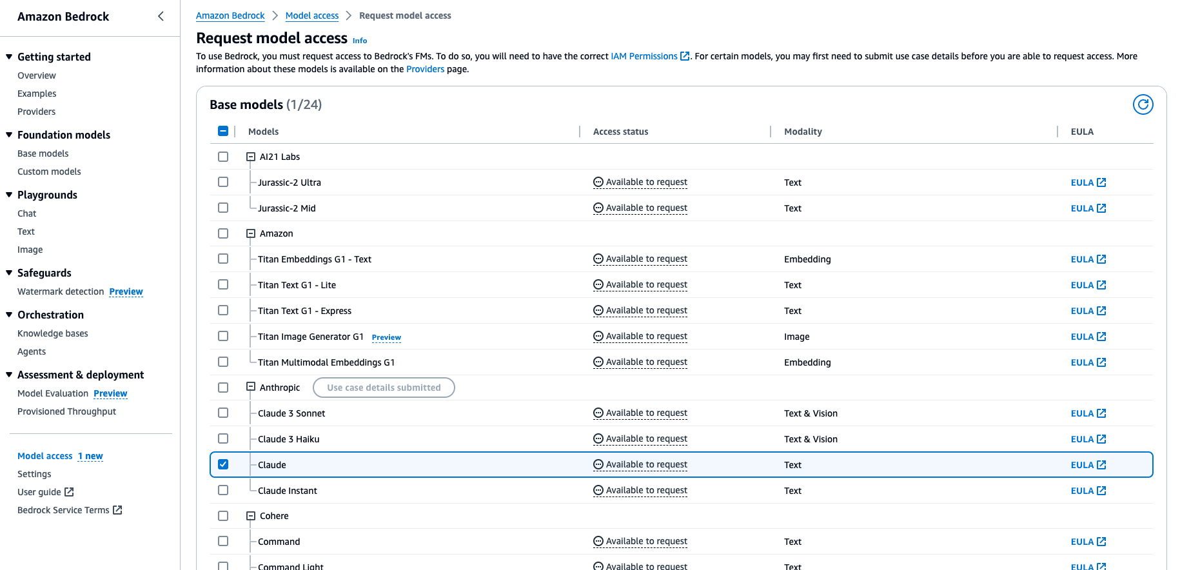Viewport: 1180px width, 570px height.
Task: Collapse the Cohere model group
Action: pos(251,516)
